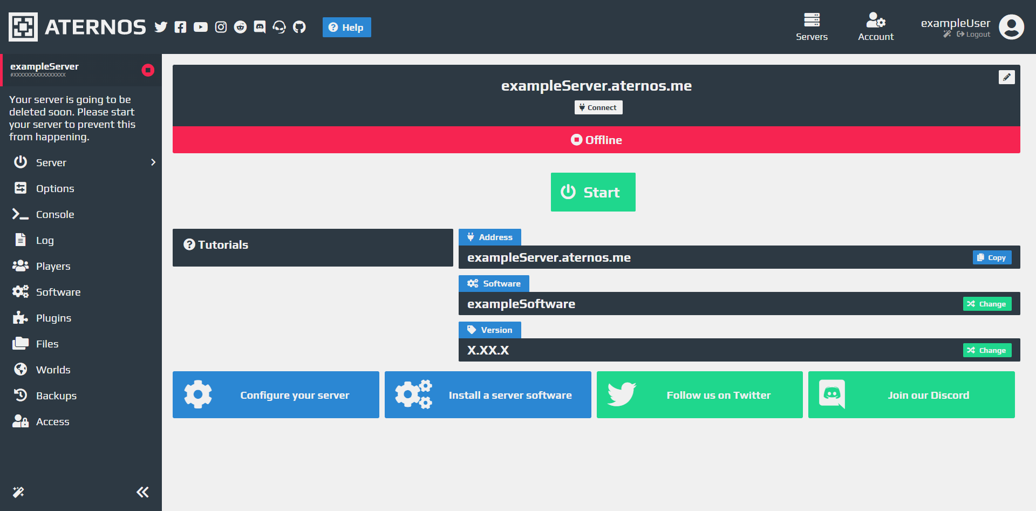Click the Version label tag
Screen dimensions: 1036x511
coord(490,330)
